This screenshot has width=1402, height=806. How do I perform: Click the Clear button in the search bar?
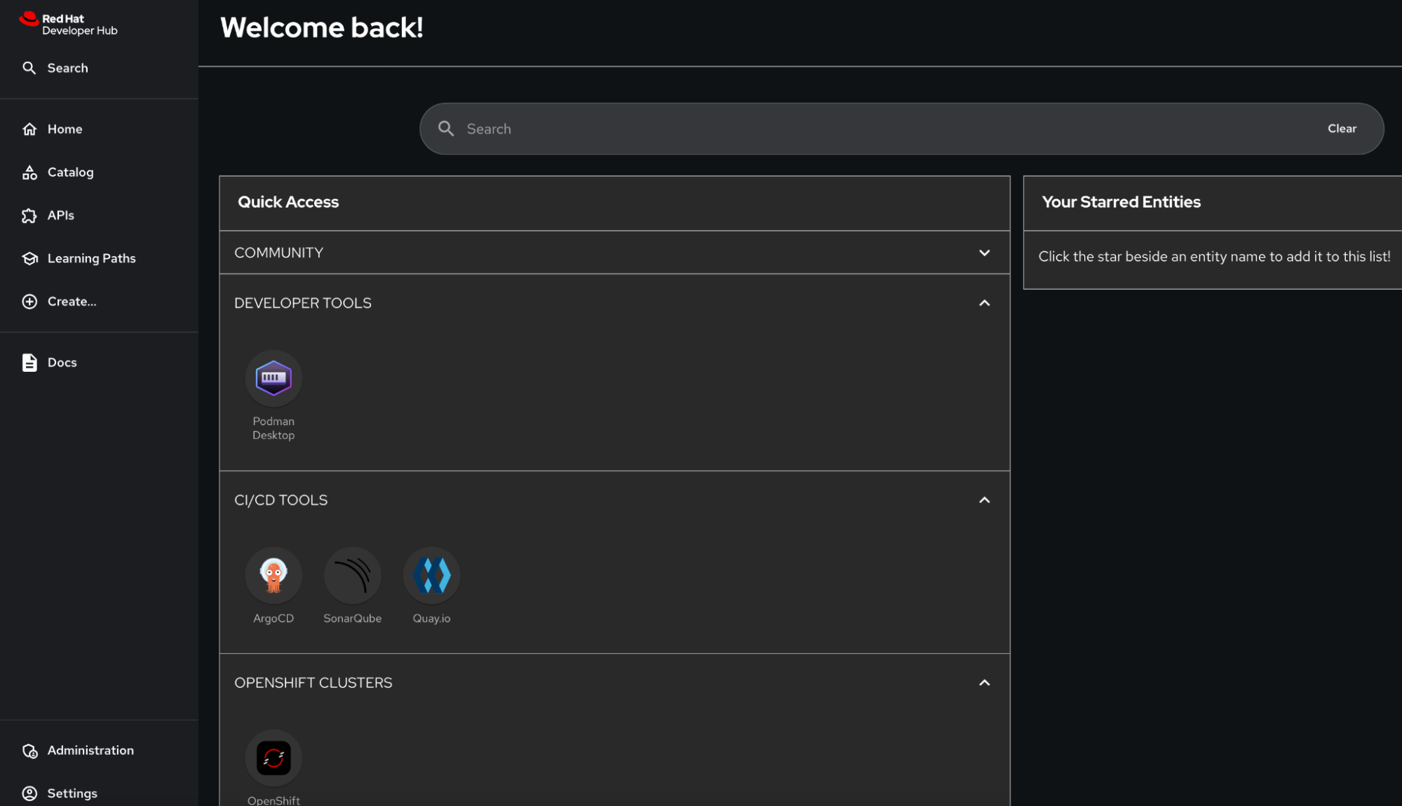tap(1342, 128)
